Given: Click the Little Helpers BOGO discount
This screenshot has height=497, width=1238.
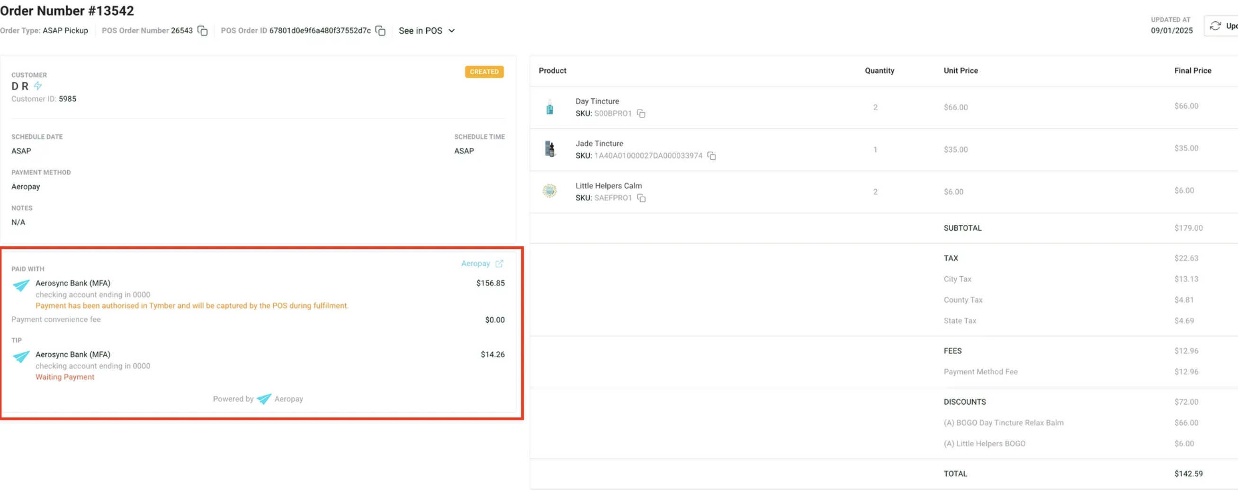Looking at the screenshot, I should [984, 444].
